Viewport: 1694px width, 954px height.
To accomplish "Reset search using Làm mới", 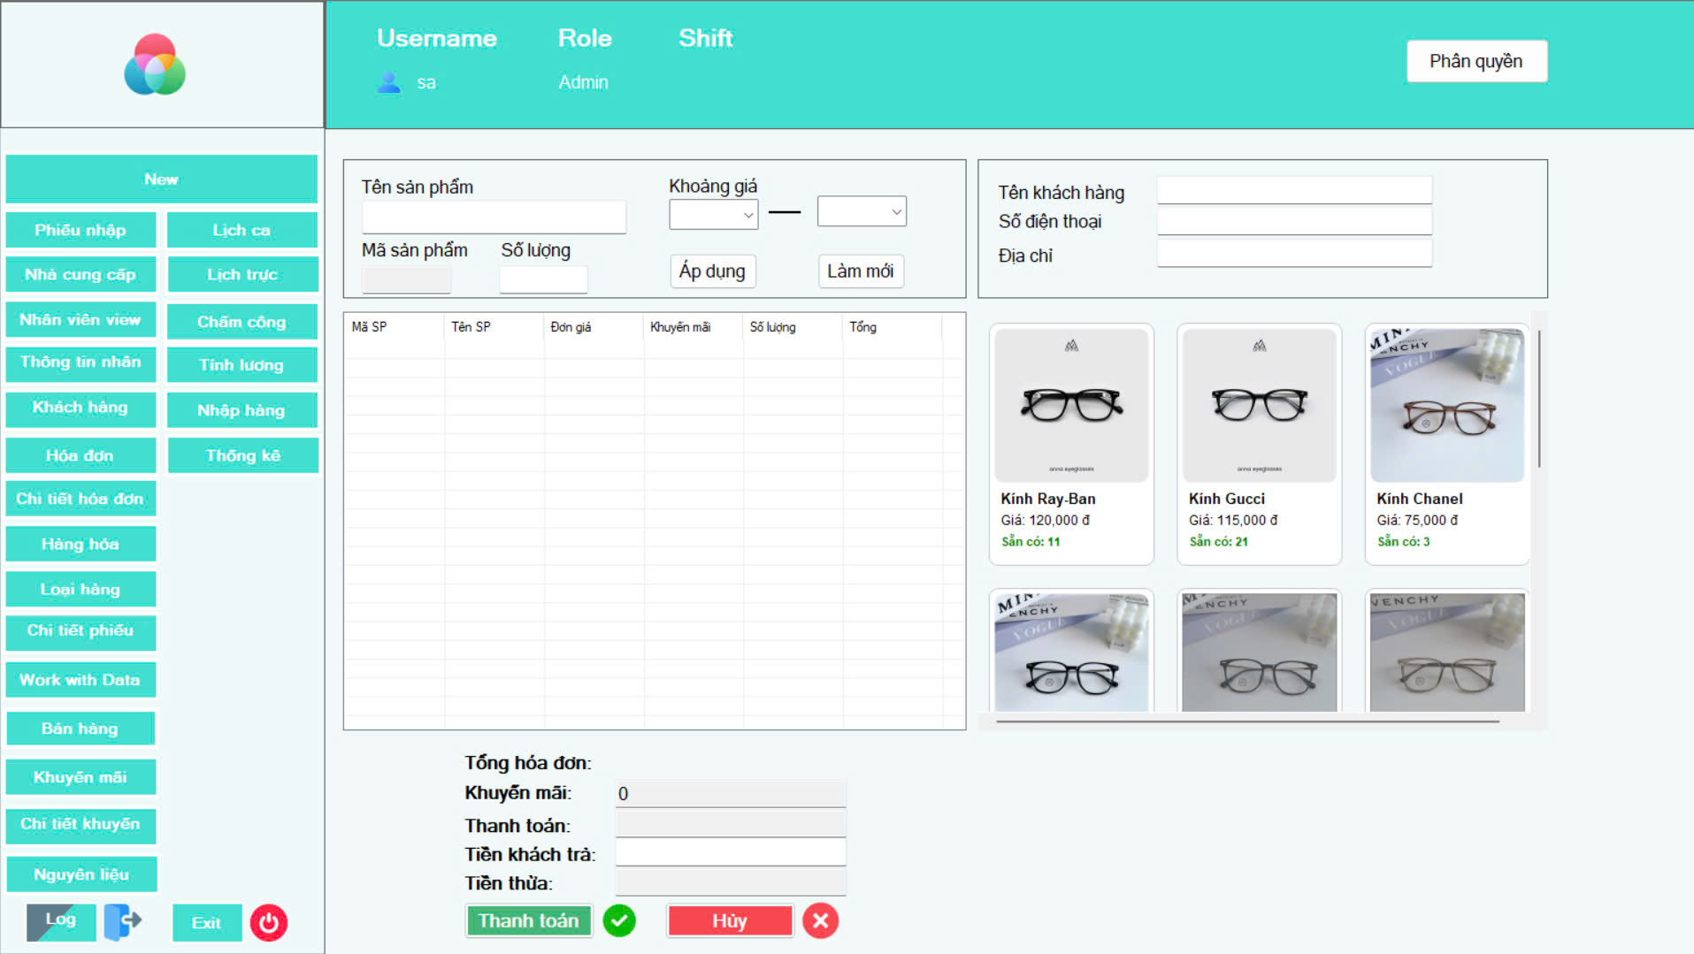I will 860,271.
